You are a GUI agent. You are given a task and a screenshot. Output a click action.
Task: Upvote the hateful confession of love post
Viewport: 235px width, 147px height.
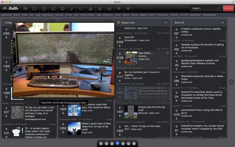pos(177,30)
